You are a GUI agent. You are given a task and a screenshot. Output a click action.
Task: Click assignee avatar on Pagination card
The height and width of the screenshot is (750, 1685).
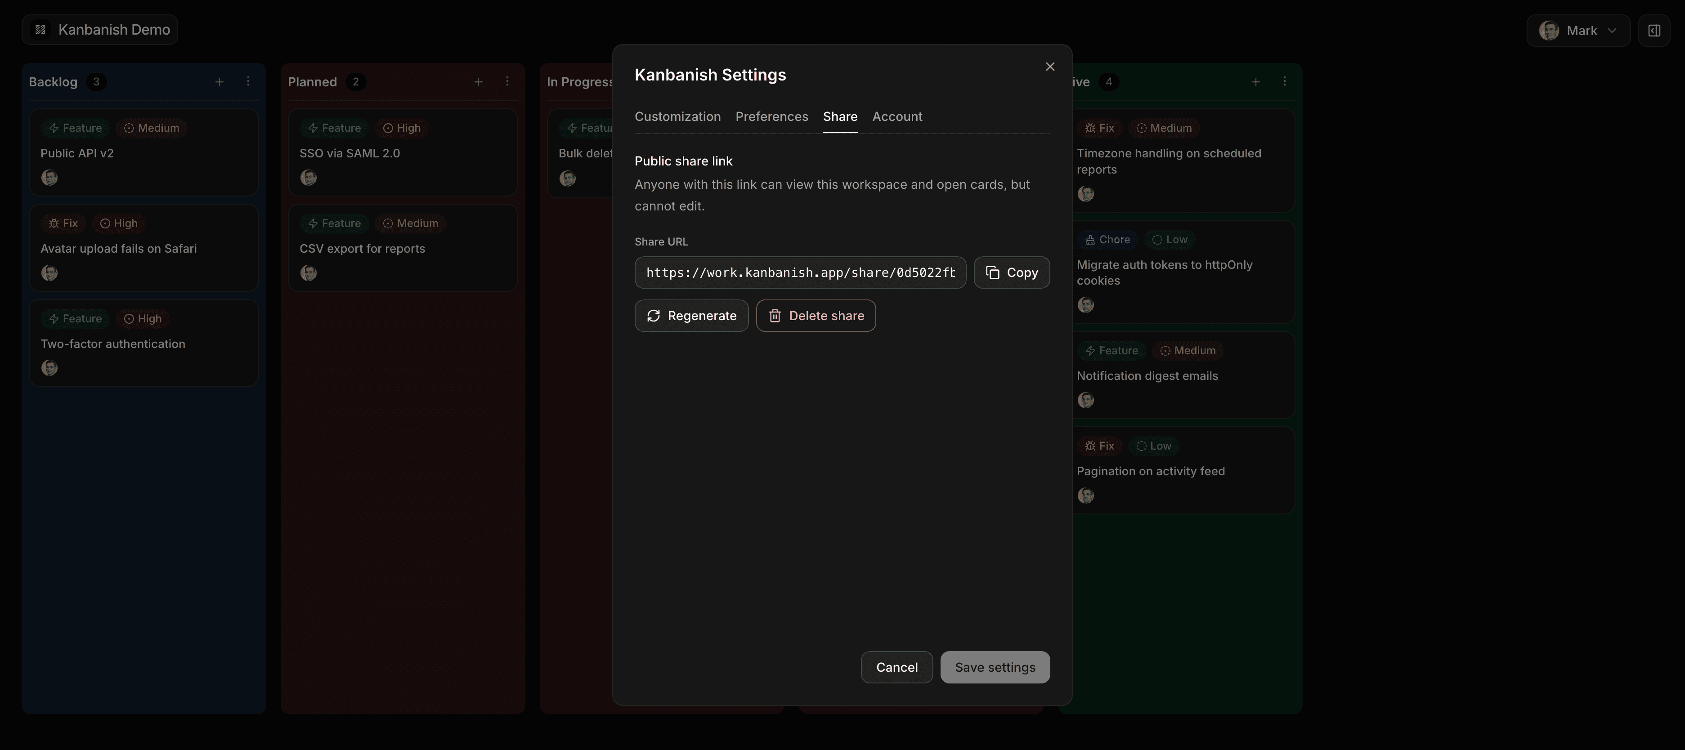(1086, 495)
